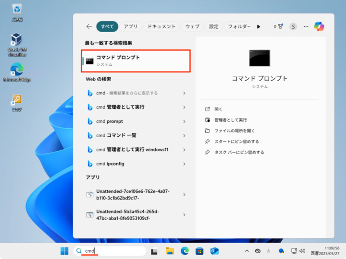Choose 開く in the preview pane

pos(218,109)
